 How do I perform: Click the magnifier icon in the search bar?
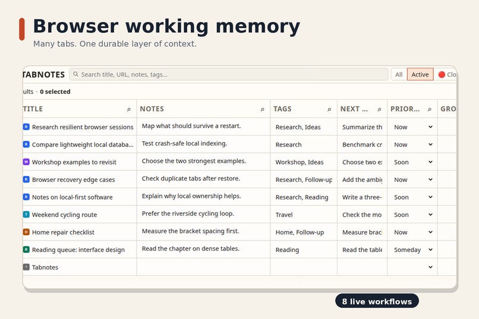coord(75,74)
